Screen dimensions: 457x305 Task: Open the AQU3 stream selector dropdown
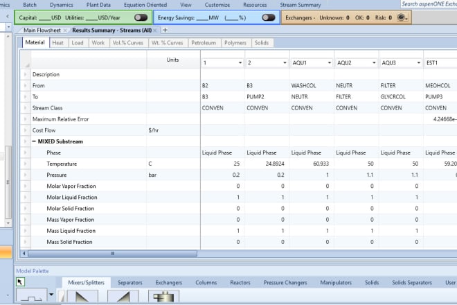coord(418,63)
